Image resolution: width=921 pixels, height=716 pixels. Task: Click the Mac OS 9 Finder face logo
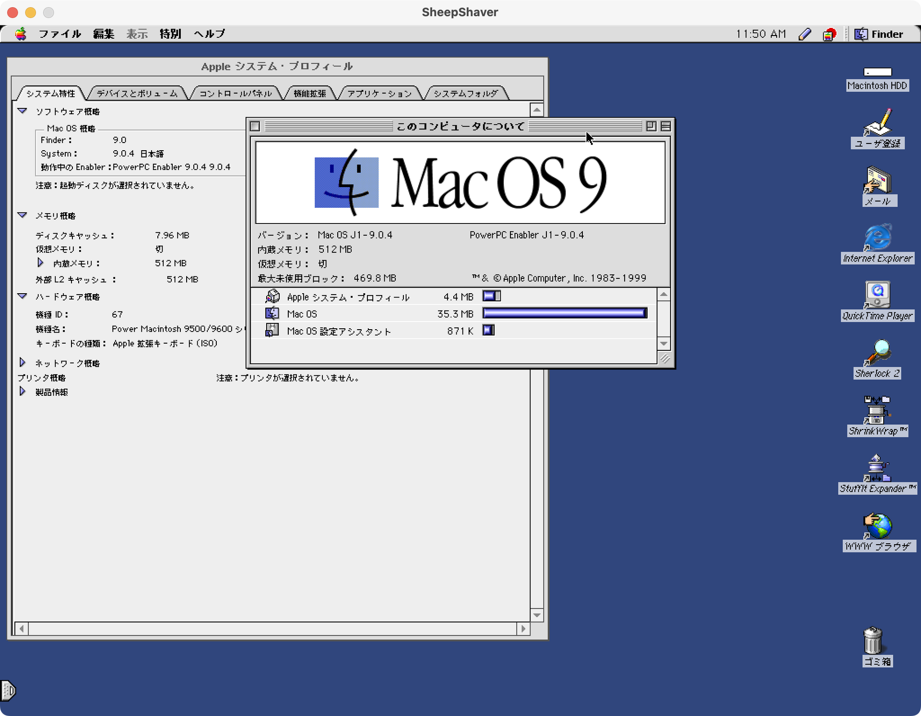346,182
